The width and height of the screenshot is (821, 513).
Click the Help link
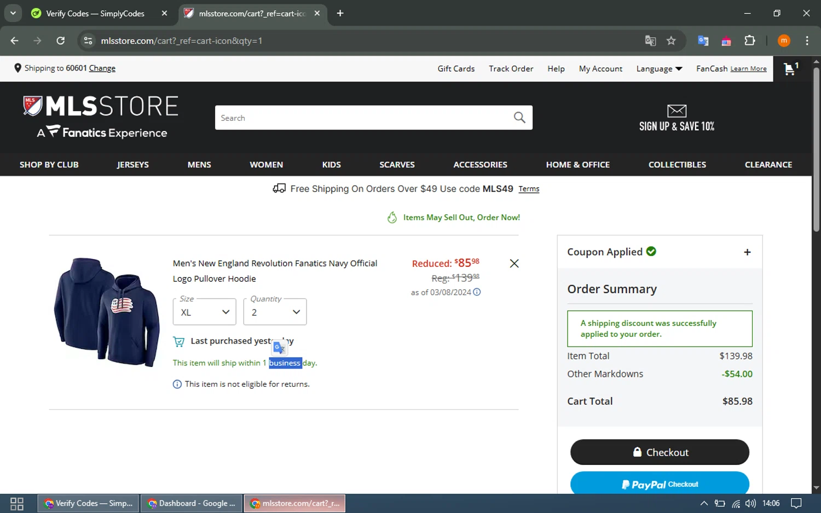point(556,68)
